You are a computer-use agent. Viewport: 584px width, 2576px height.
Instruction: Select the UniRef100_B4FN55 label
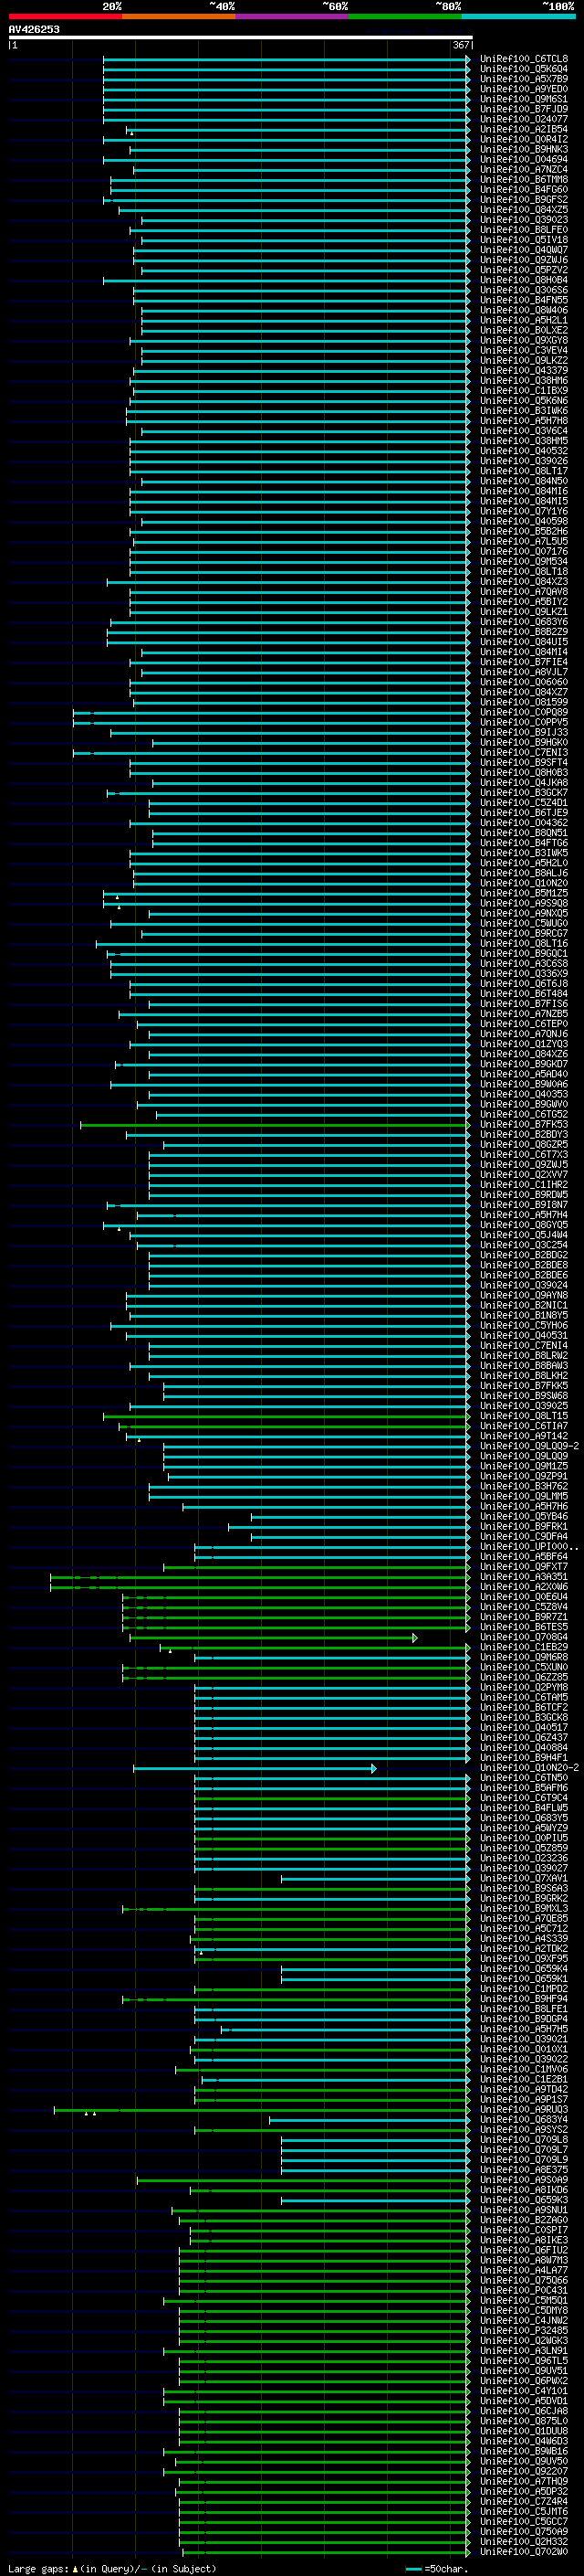point(524,300)
